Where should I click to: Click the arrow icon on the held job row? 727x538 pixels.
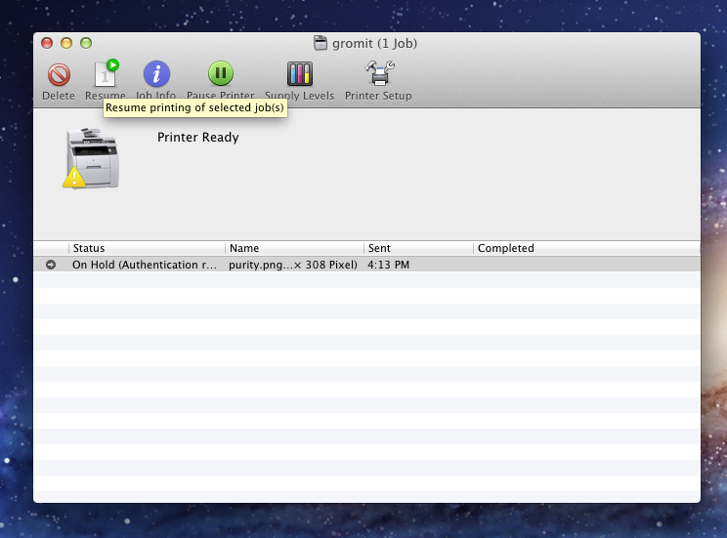(51, 265)
